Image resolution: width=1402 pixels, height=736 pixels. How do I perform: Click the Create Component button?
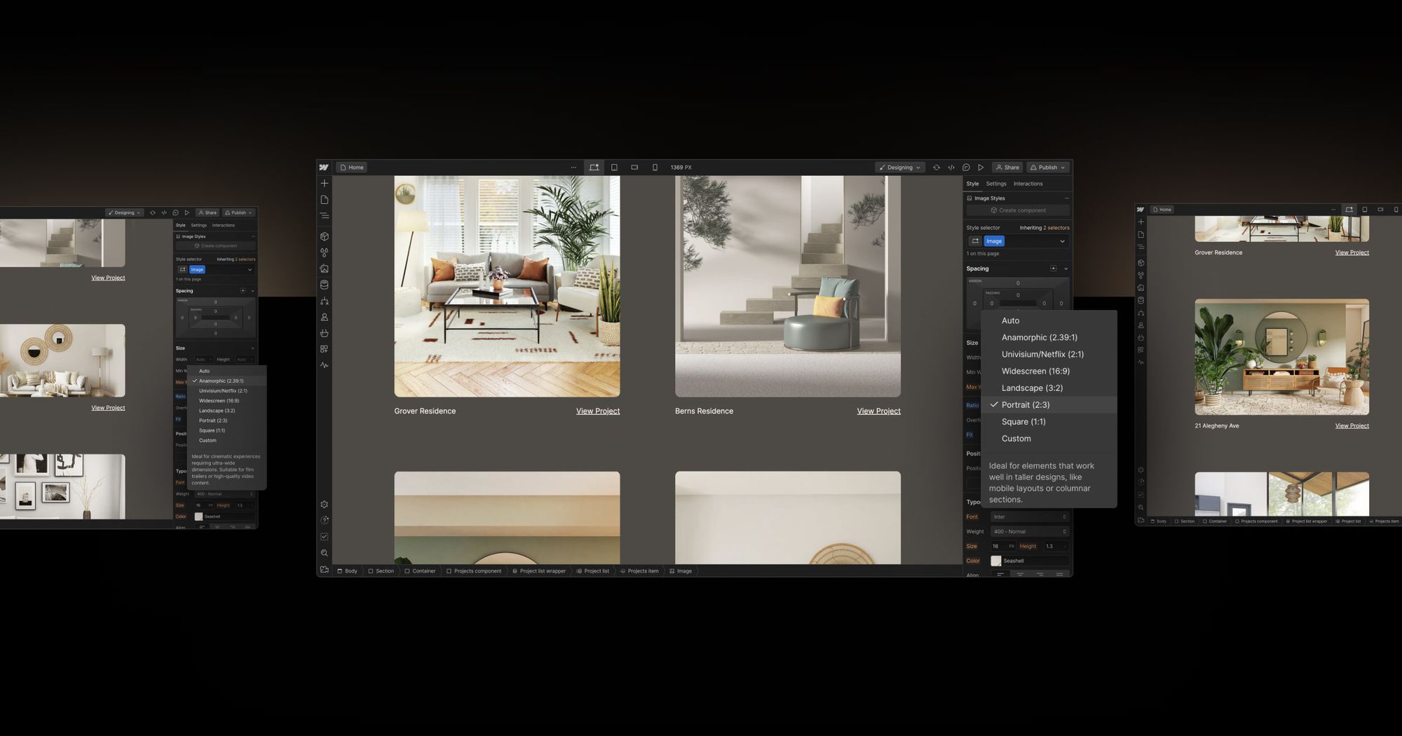coord(1018,210)
